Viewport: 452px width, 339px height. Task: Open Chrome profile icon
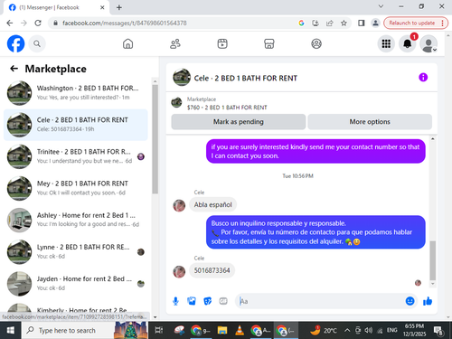pos(375,23)
